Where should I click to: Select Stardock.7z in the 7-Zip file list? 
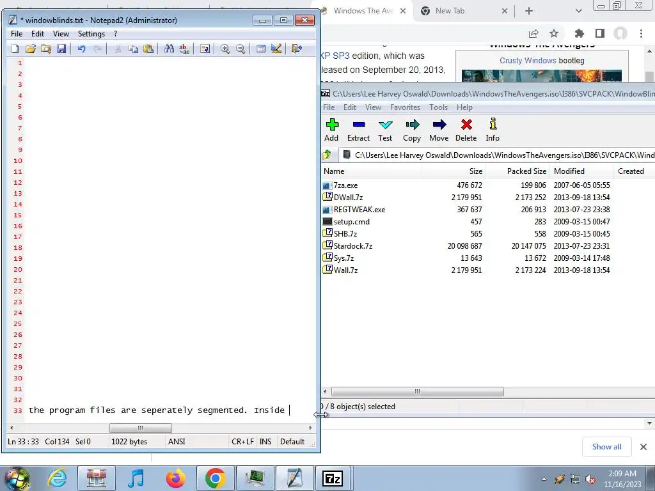click(353, 246)
